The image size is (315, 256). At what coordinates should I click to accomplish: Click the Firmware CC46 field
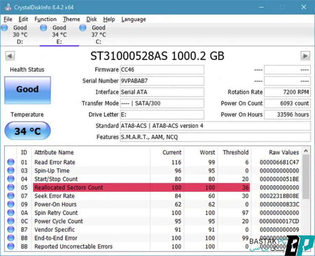[x=162, y=70]
